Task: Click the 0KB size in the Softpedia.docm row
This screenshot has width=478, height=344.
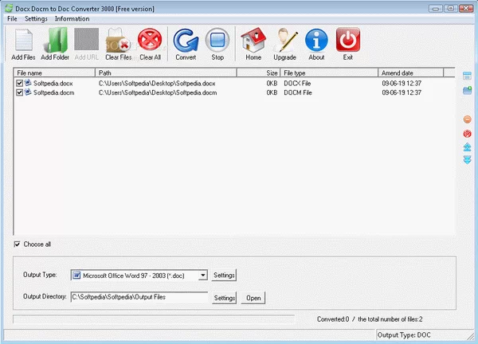Action: tap(272, 92)
